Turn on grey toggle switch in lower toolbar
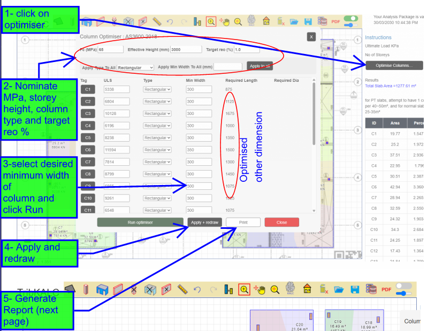The image size is (435, 331). [404, 286]
